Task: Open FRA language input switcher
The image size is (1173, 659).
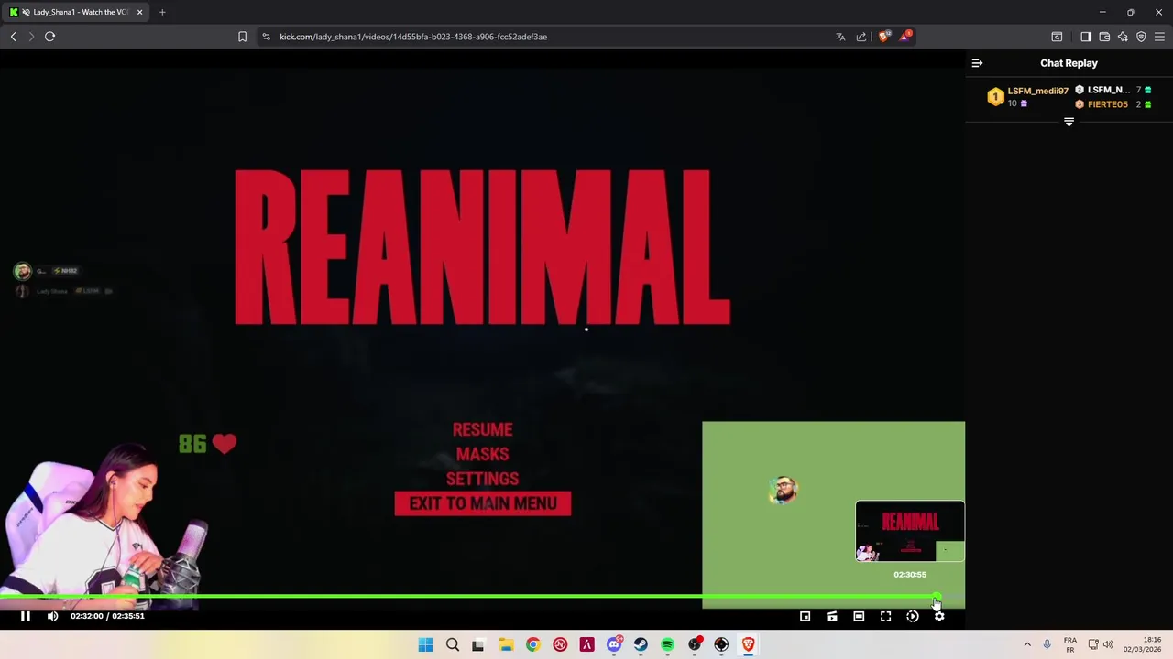Action: click(1069, 644)
